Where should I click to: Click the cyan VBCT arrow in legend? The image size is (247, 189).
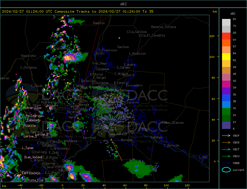[x=226, y=149]
